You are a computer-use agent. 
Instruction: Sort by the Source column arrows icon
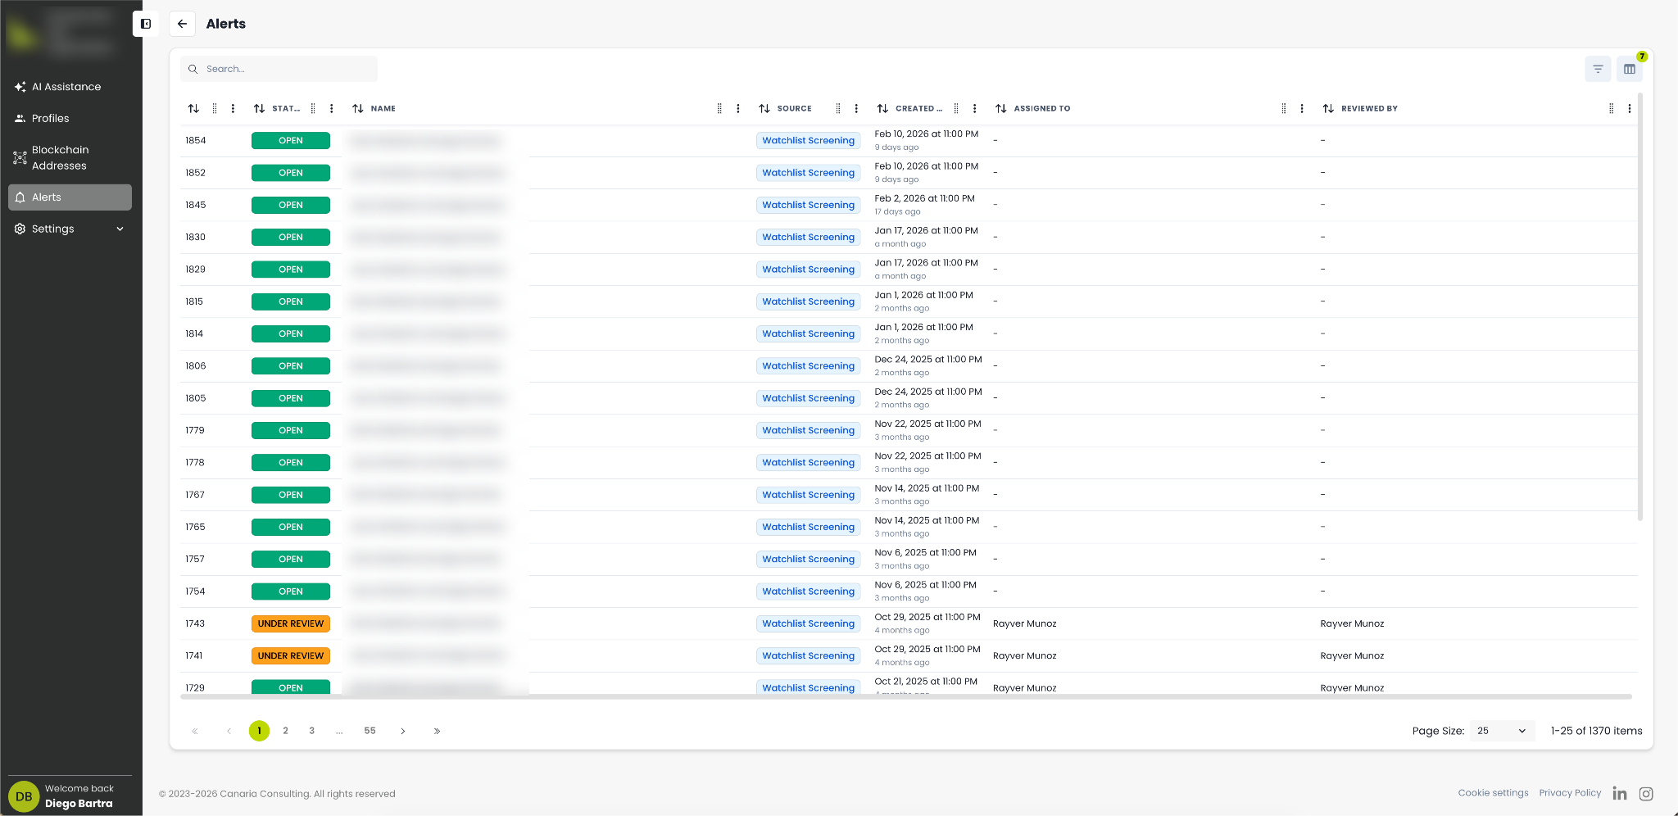764,108
